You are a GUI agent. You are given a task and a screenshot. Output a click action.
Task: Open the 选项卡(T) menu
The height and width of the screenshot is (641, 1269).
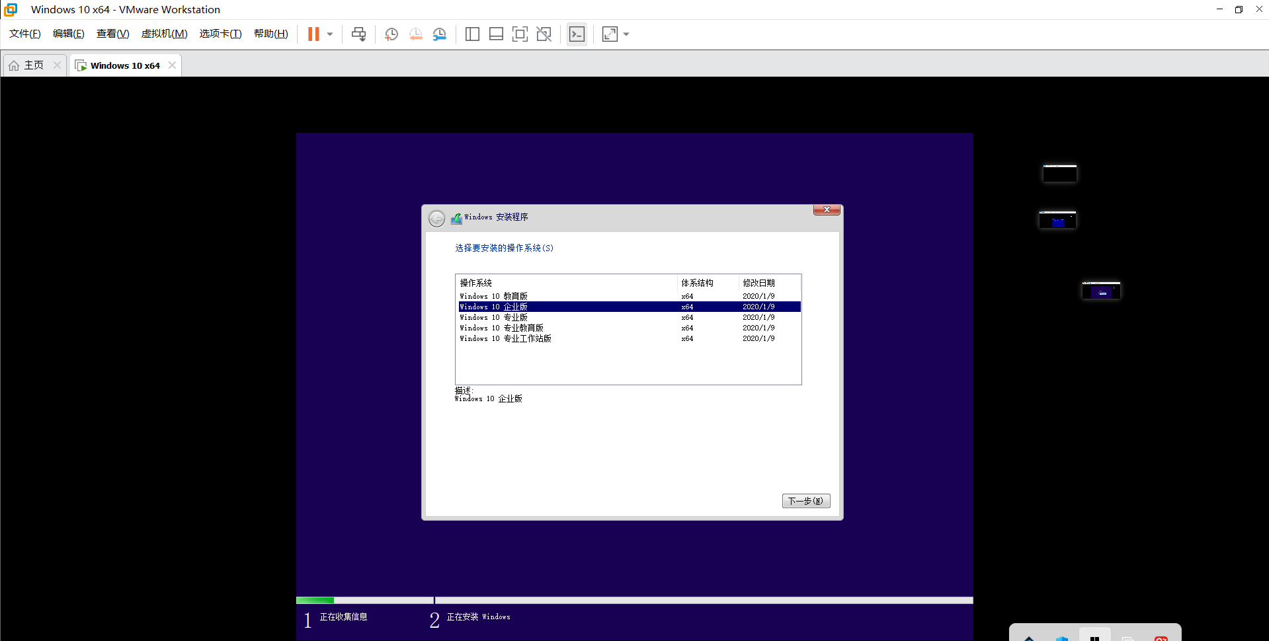(221, 34)
